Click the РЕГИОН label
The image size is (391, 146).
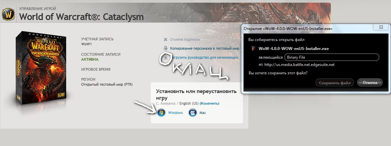88,79
